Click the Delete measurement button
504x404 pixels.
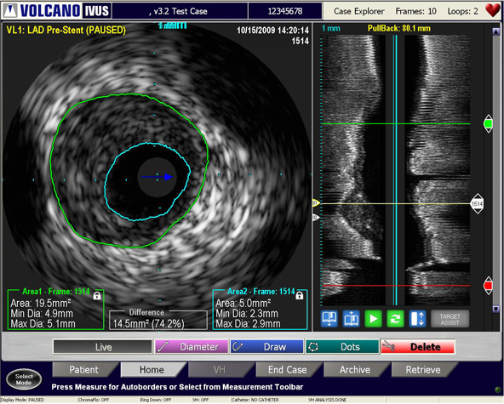[x=417, y=347]
